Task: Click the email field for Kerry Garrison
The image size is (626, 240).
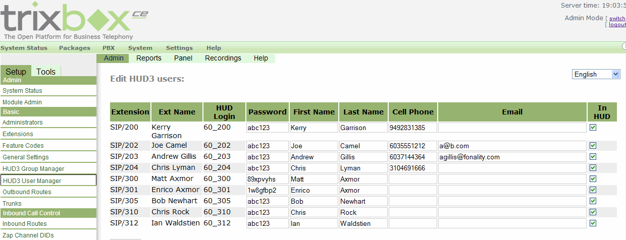Action: pos(512,128)
